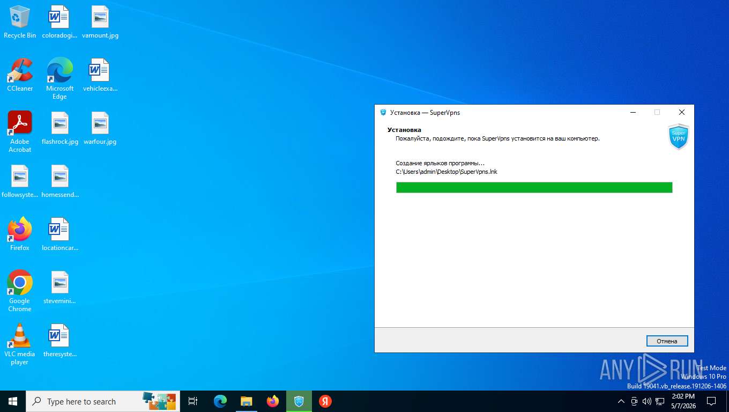Image resolution: width=729 pixels, height=412 pixels.
Task: Click the installer title bar shield icon
Action: point(383,113)
